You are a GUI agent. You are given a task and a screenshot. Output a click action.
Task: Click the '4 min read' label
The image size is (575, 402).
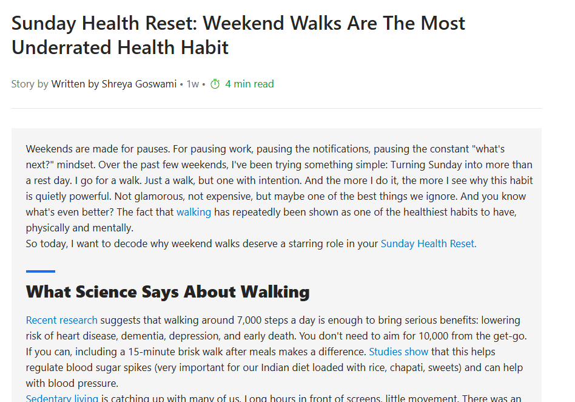point(249,84)
